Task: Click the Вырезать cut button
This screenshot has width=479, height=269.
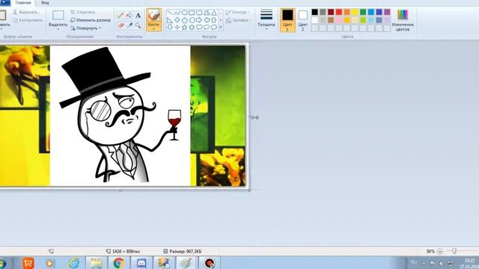Action: (x=25, y=12)
